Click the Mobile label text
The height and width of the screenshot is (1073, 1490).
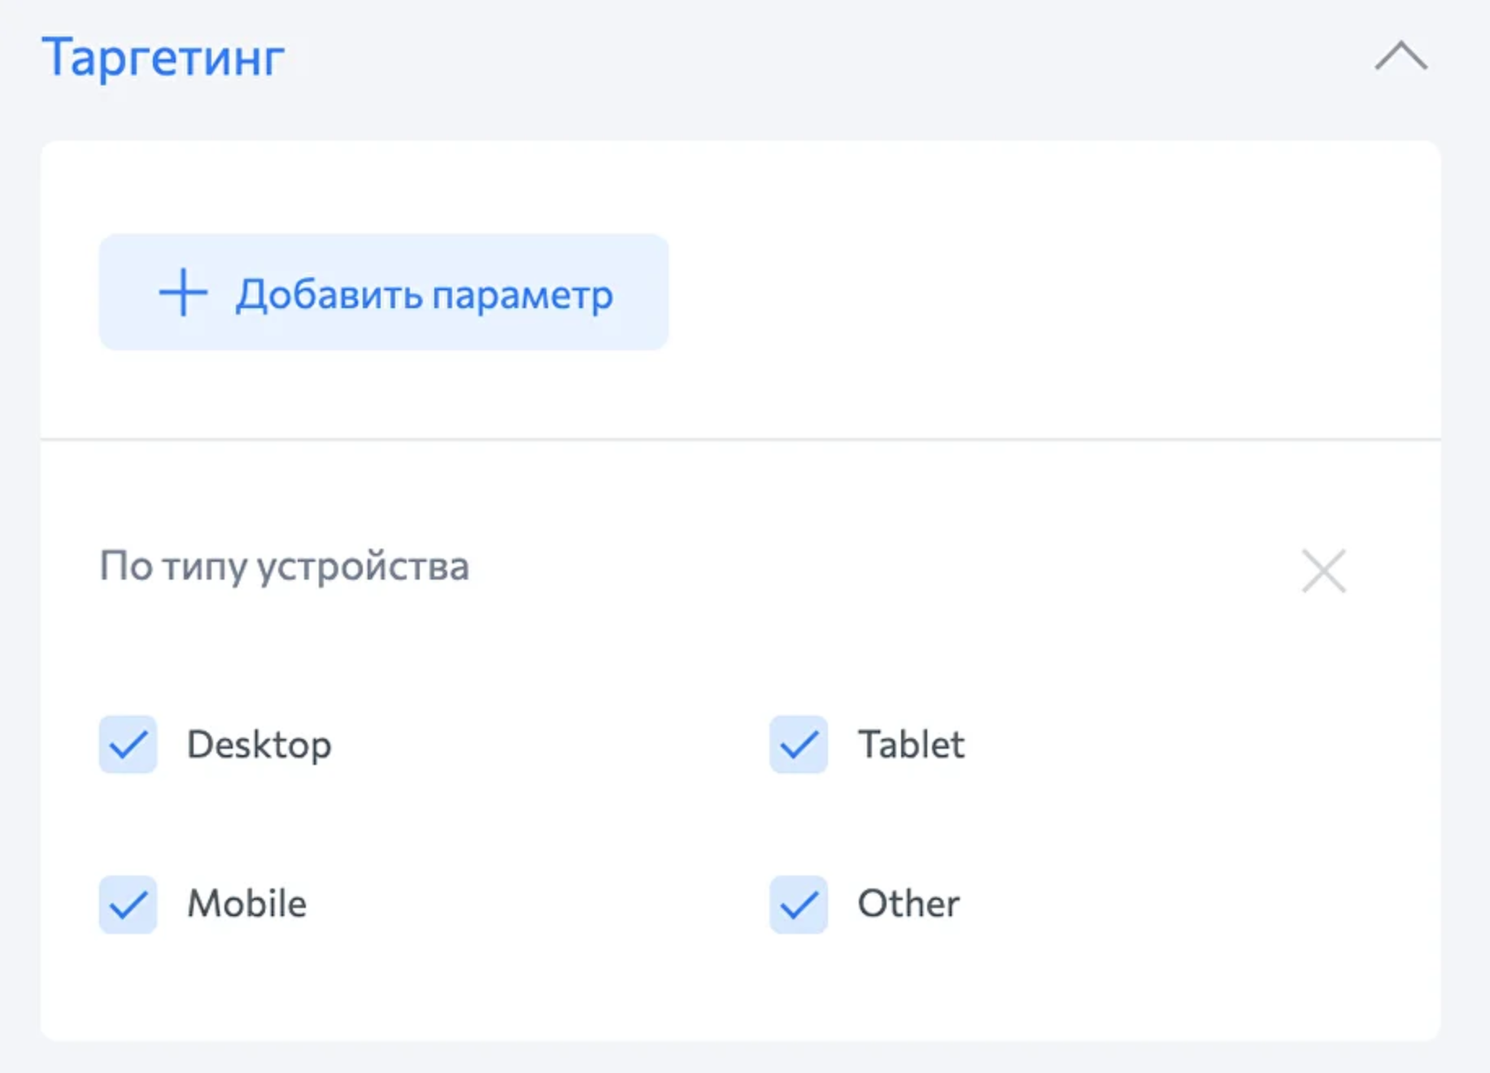[246, 903]
